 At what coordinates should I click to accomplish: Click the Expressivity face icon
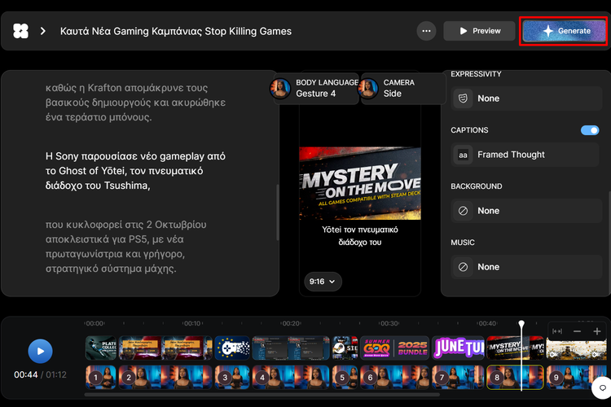(463, 98)
